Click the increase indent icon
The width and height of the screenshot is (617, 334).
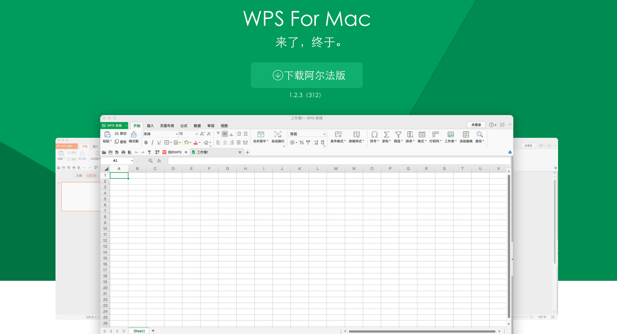246,134
